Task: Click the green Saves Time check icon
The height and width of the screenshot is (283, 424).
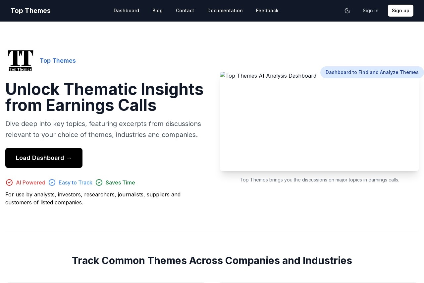Action: (99, 182)
